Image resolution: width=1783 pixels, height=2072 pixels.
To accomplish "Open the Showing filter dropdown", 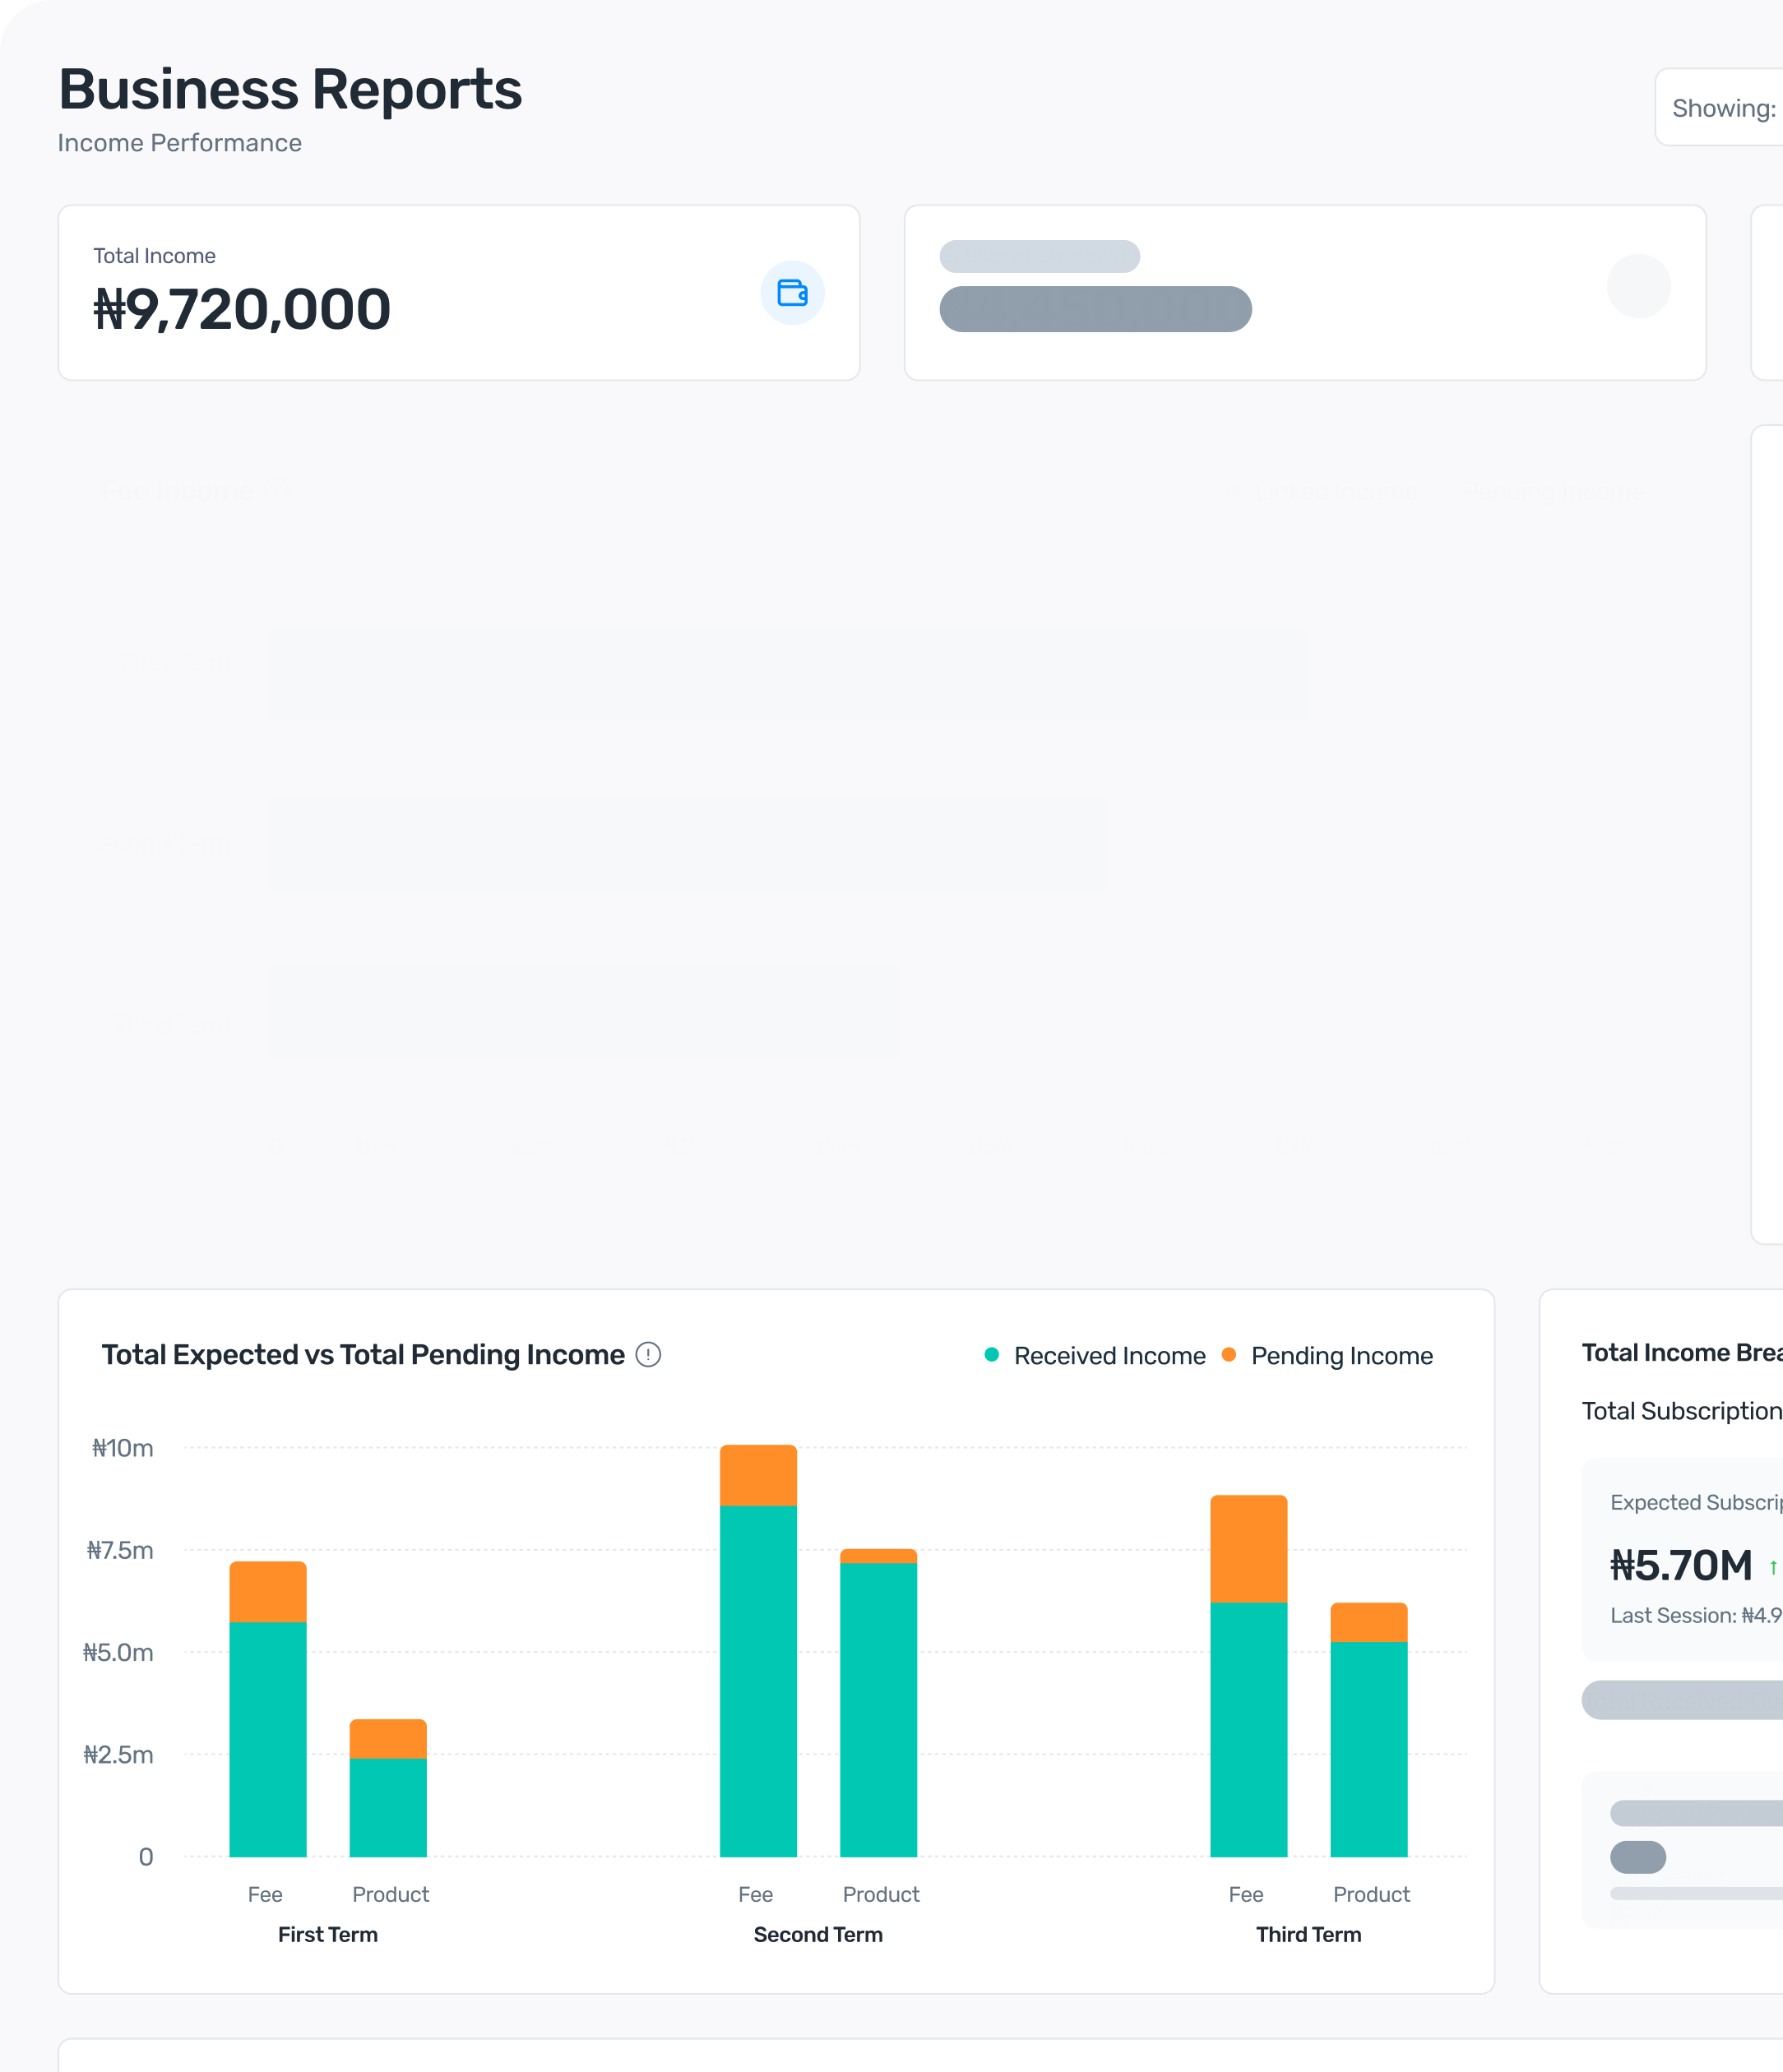I will coord(1722,108).
